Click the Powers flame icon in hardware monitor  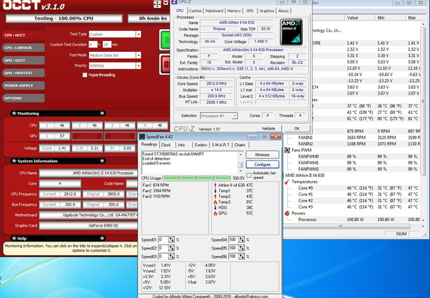[287, 213]
